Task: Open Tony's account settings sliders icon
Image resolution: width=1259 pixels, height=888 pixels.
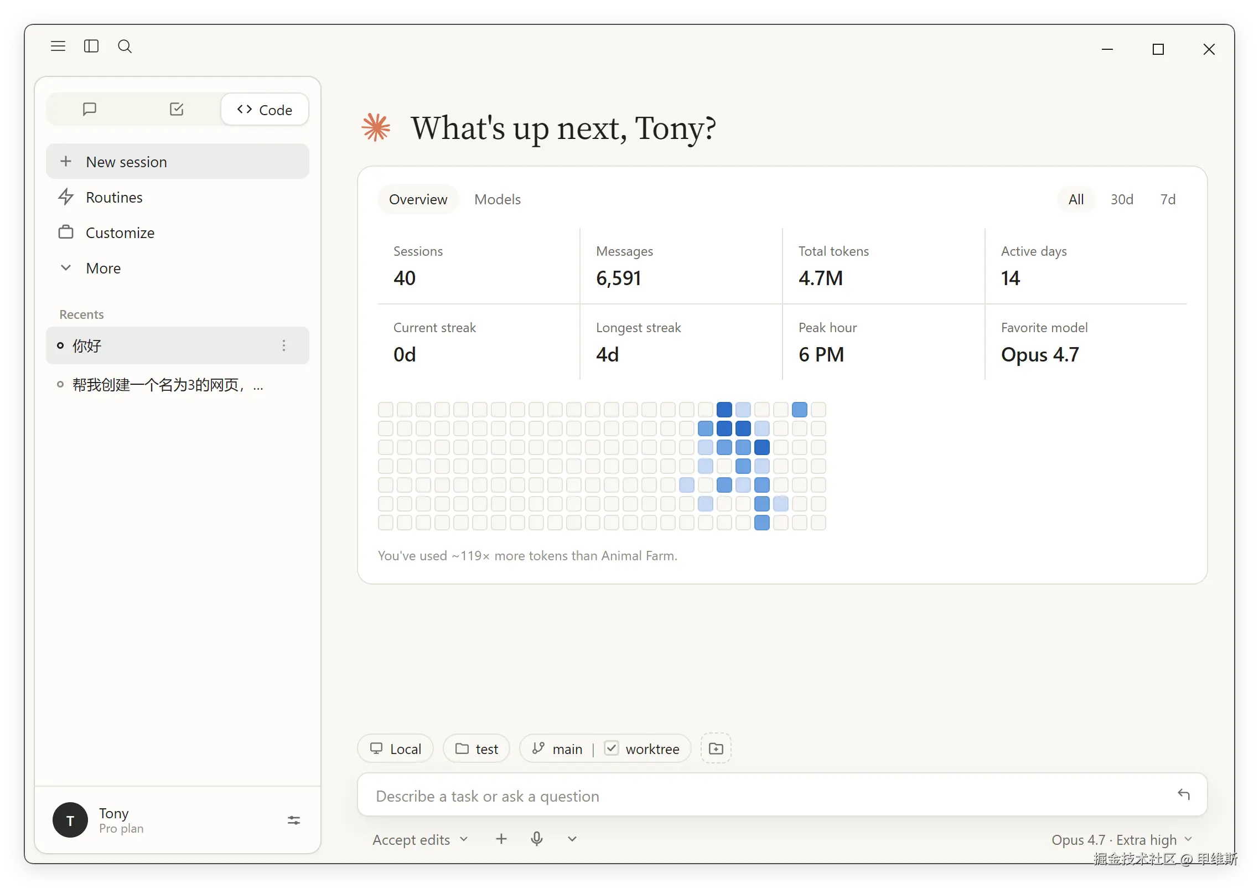Action: coord(294,820)
